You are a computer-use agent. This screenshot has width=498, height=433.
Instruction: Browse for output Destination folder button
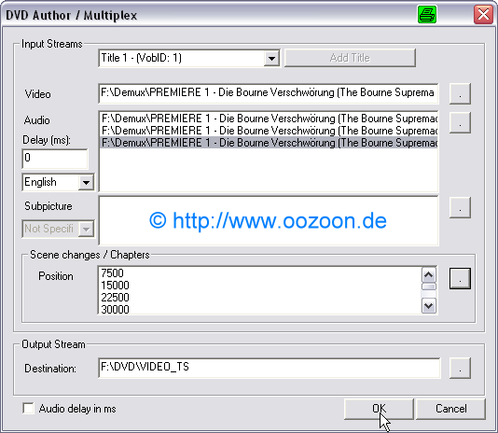460,369
